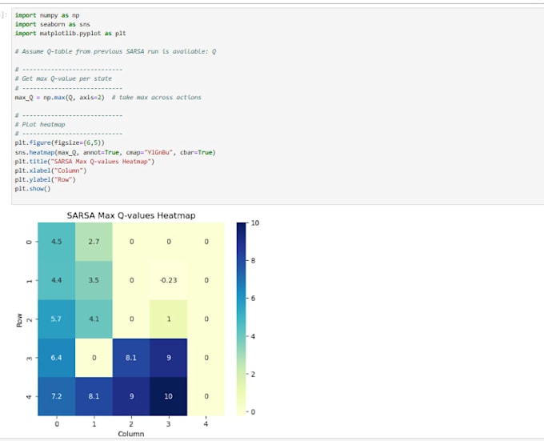Click the colorbar gradient beside the heatmap
This screenshot has height=441, width=544.
pyautogui.click(x=241, y=319)
